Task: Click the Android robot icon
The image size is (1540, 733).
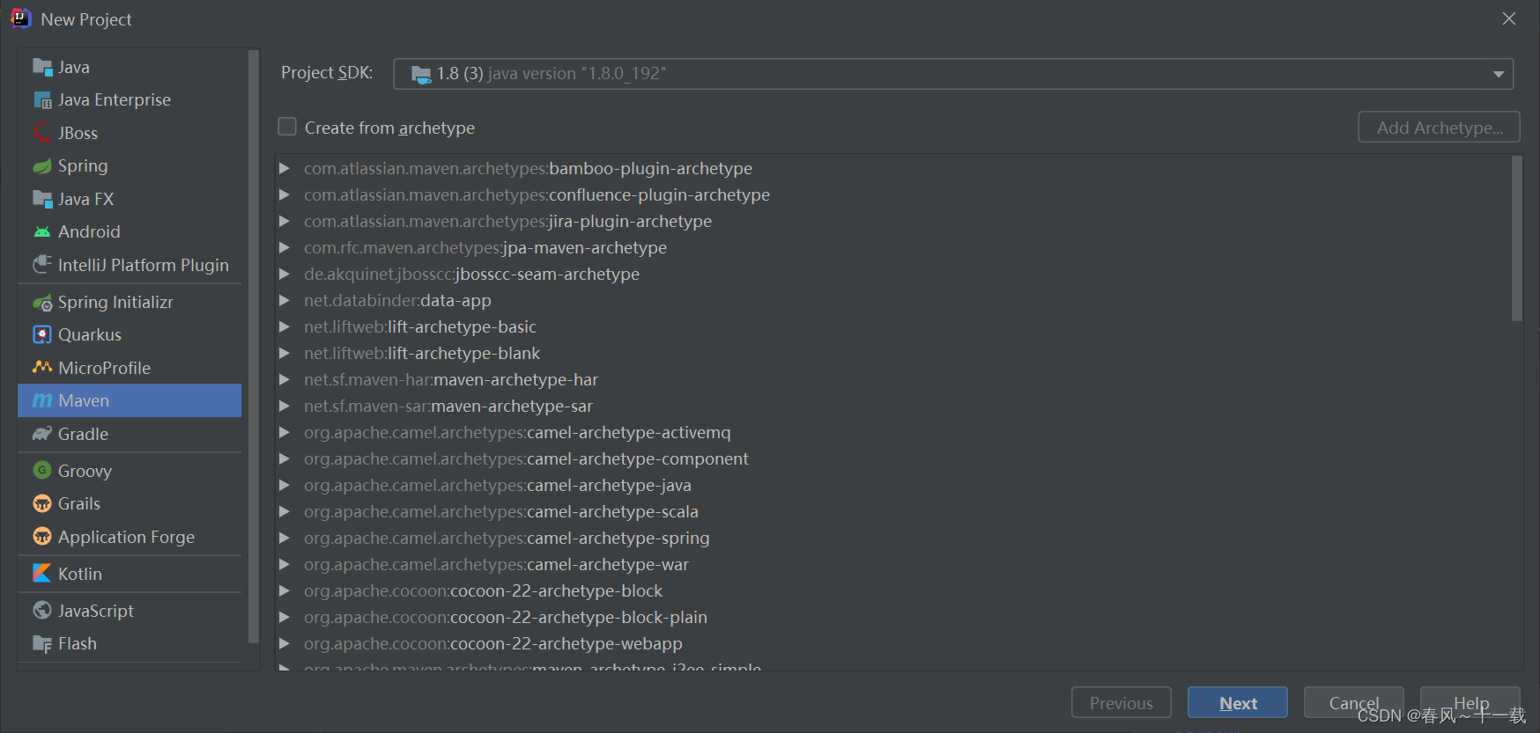Action: pos(42,232)
